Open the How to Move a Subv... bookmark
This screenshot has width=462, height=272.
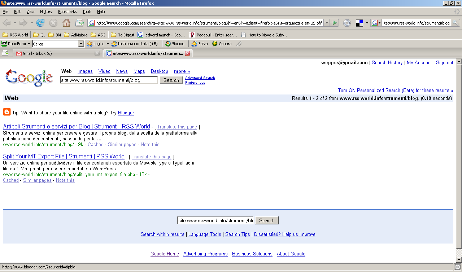[x=265, y=35]
